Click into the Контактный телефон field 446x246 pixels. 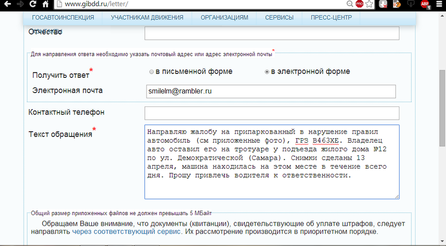(x=272, y=113)
